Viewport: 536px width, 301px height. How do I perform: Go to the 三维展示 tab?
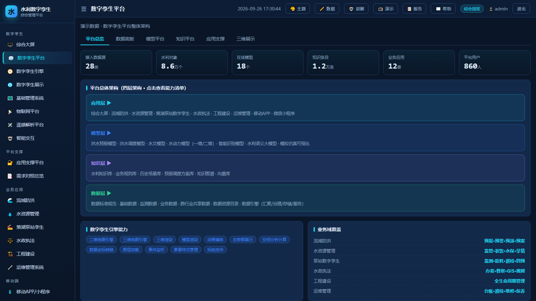[x=246, y=39]
